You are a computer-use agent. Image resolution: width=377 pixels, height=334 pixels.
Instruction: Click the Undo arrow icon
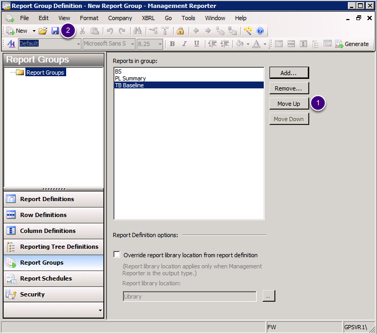110,31
